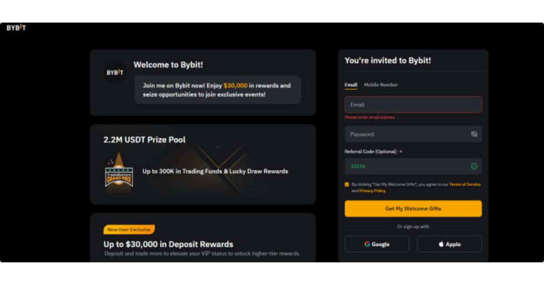Collapse the Referral Code (Optional) section
The image size is (544, 285).
(x=401, y=152)
